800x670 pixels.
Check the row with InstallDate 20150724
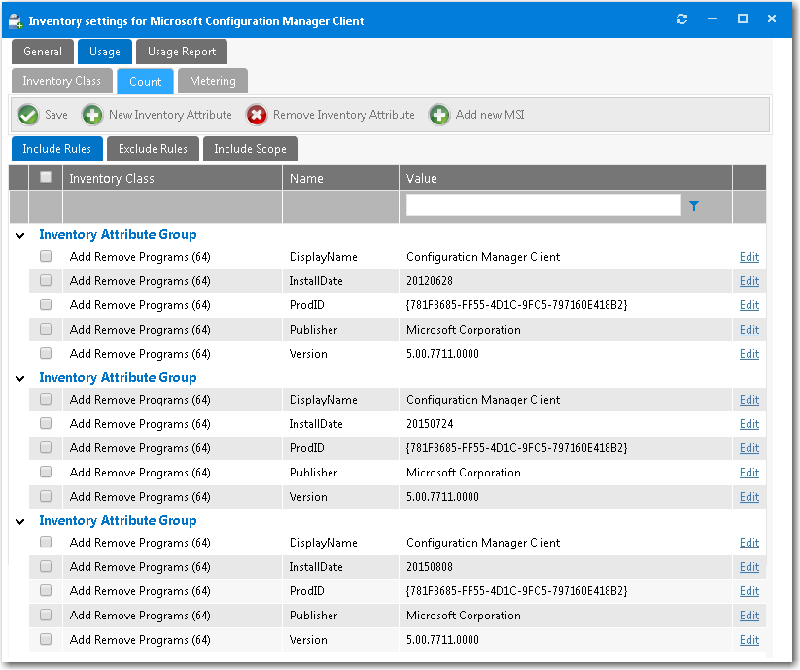tap(46, 423)
